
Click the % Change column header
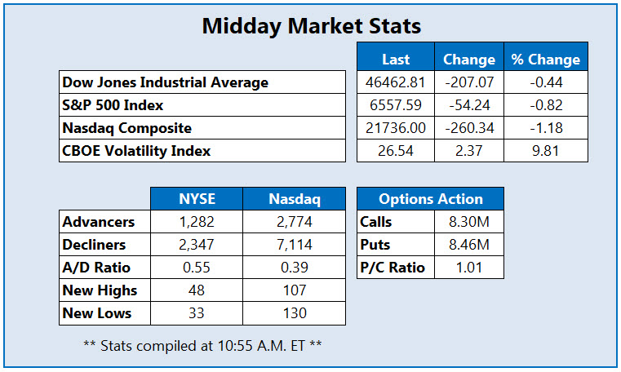tap(545, 59)
